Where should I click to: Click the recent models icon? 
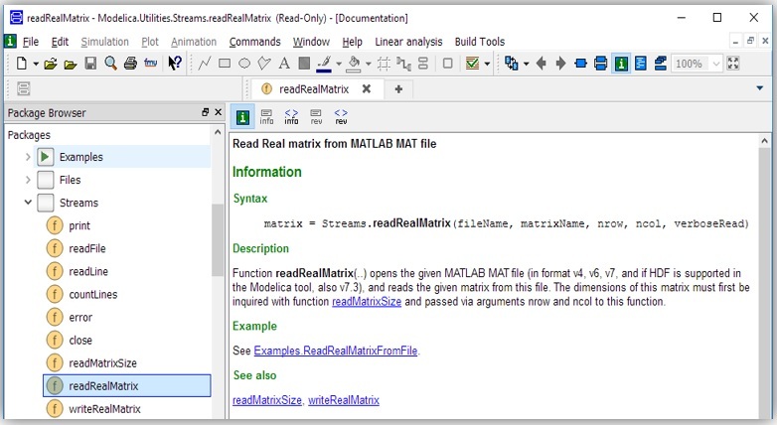tap(512, 64)
